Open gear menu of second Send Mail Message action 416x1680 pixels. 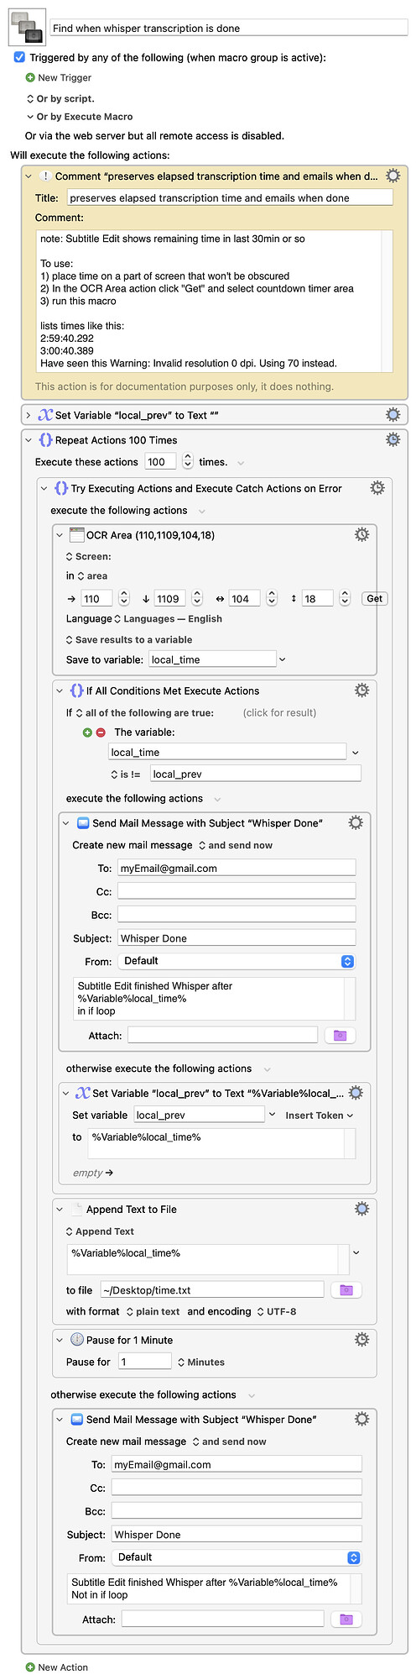361,1419
